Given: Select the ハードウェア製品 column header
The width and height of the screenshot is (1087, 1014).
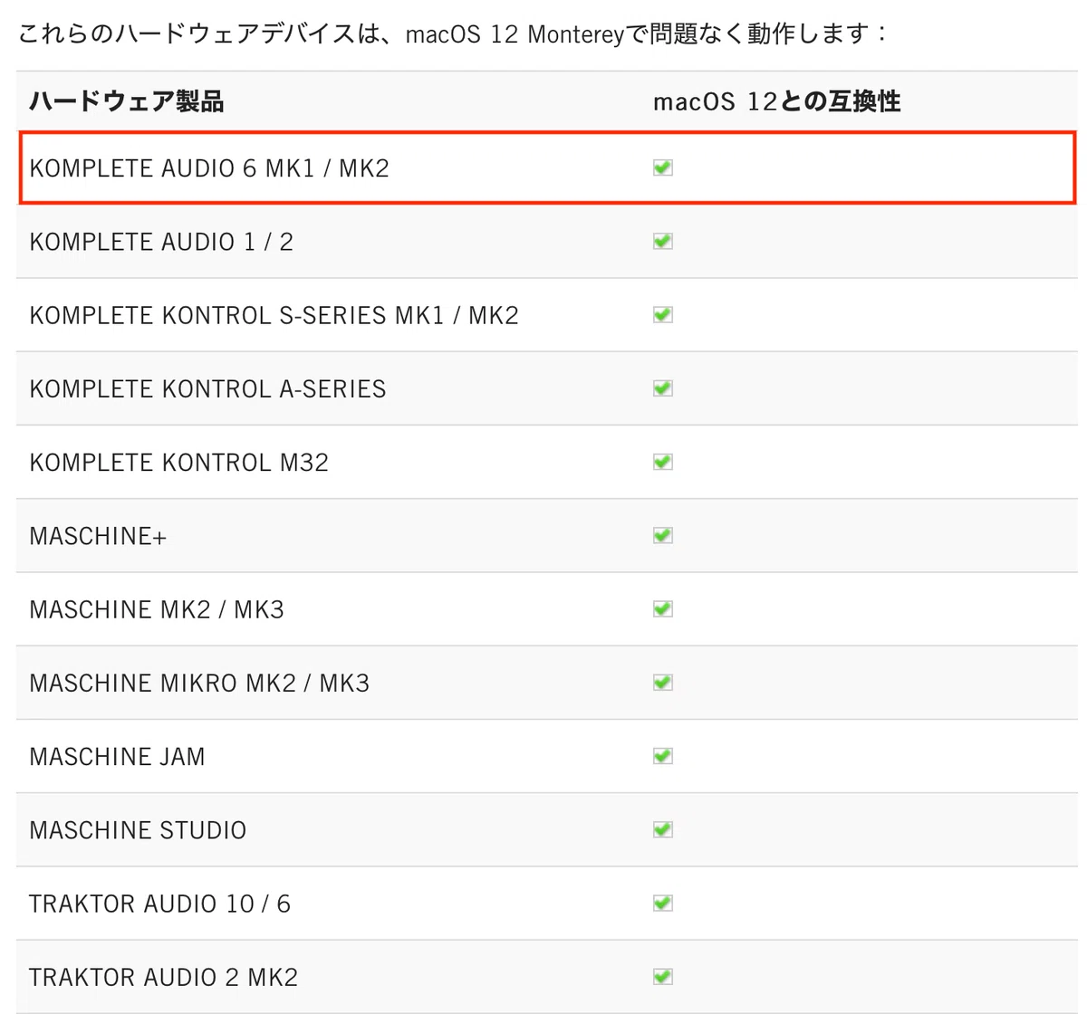Looking at the screenshot, I should (x=127, y=100).
